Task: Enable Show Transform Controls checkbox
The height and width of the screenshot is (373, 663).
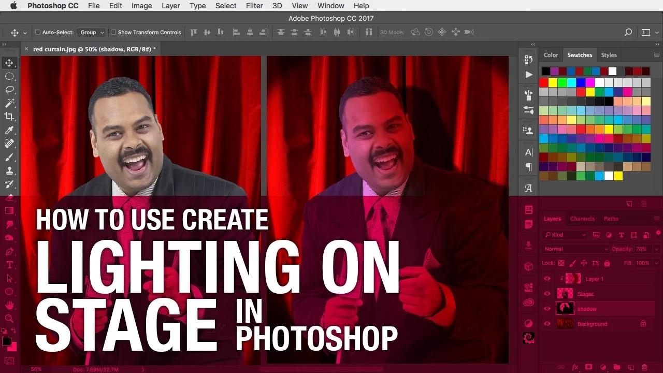Action: [113, 32]
